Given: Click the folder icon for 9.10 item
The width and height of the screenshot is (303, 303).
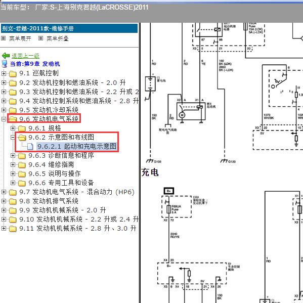Looking at the screenshot, I should pos(13,220).
